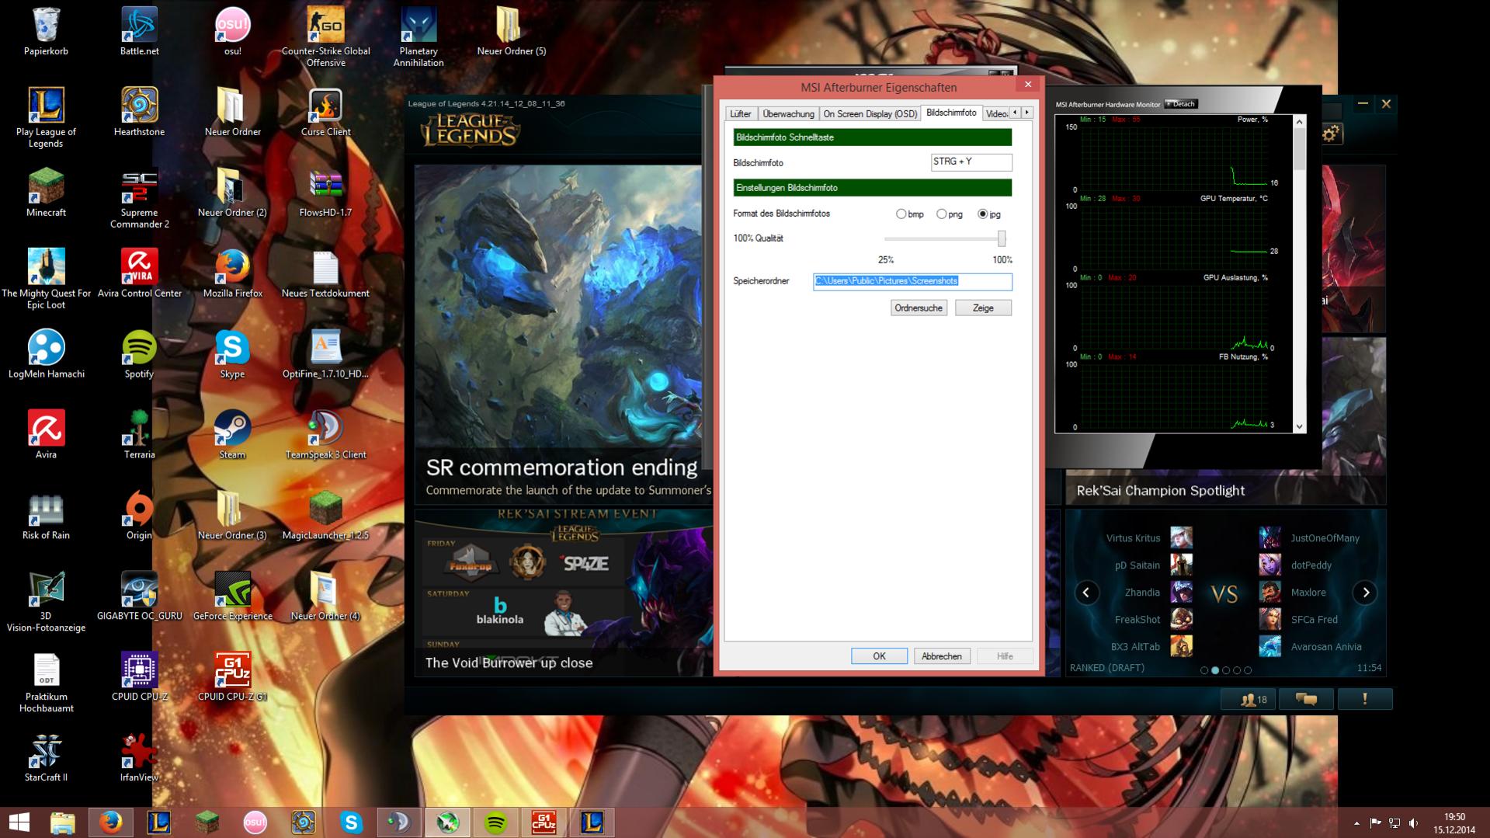Screen dimensions: 1490x838
Task: Click the Detach button in Hardware Monitor
Action: point(1181,104)
